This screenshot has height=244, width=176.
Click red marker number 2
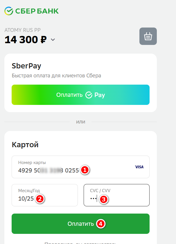pos(39,199)
